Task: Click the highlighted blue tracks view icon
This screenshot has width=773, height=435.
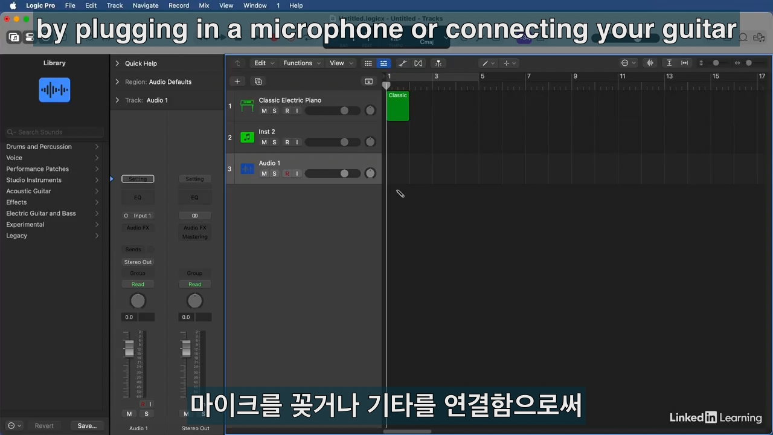Action: click(x=383, y=63)
